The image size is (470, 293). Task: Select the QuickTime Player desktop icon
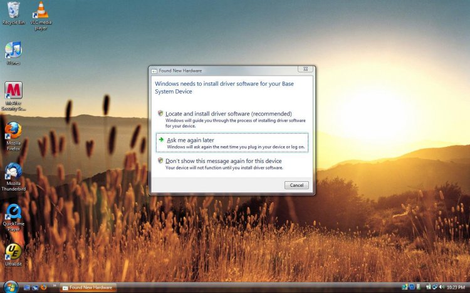point(13,217)
